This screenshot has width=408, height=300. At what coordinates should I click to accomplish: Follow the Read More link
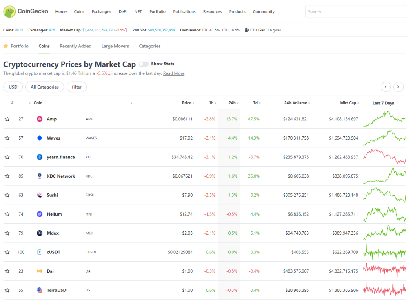pyautogui.click(x=174, y=73)
